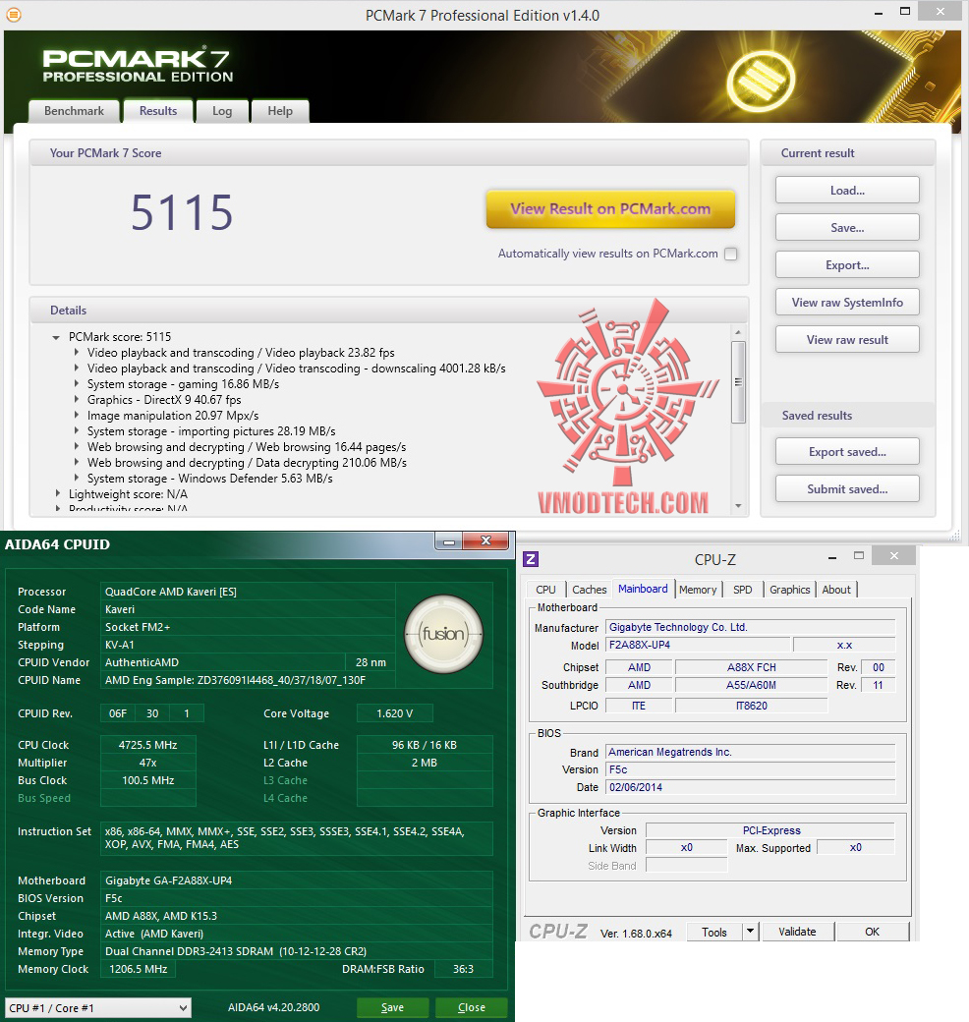Click Validate in CPU-Z
The height and width of the screenshot is (1022, 969).
click(x=797, y=932)
